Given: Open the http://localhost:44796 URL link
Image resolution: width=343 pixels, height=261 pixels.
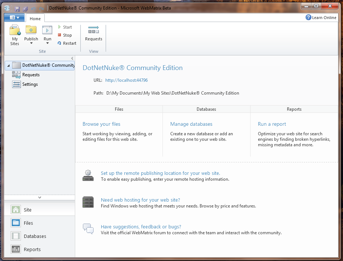Looking at the screenshot, I should click(x=127, y=80).
